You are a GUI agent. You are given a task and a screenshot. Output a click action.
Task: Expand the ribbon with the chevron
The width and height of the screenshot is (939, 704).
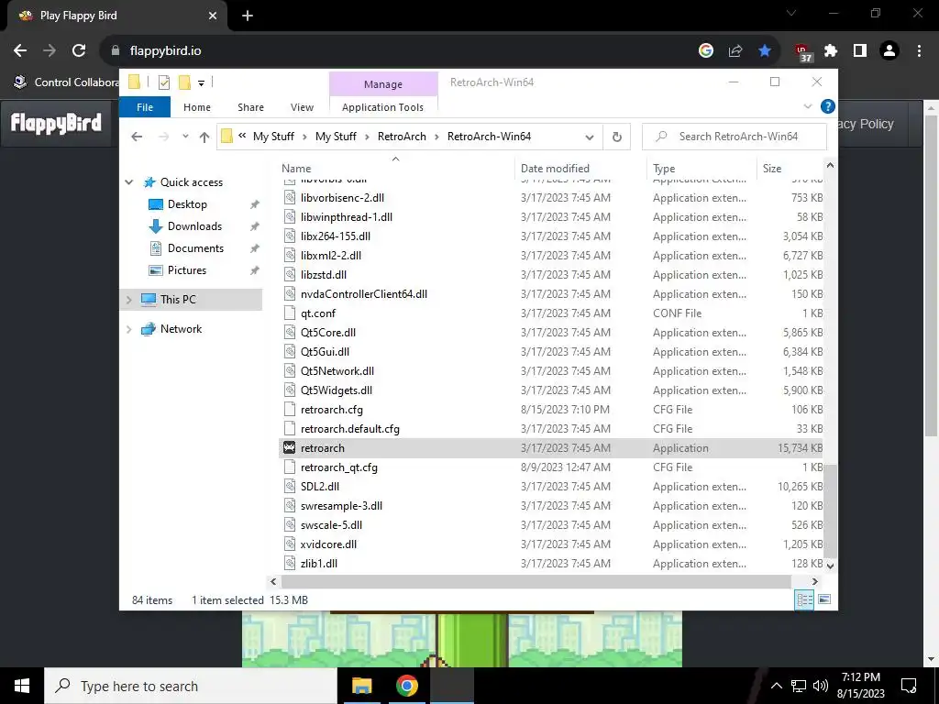click(x=807, y=106)
